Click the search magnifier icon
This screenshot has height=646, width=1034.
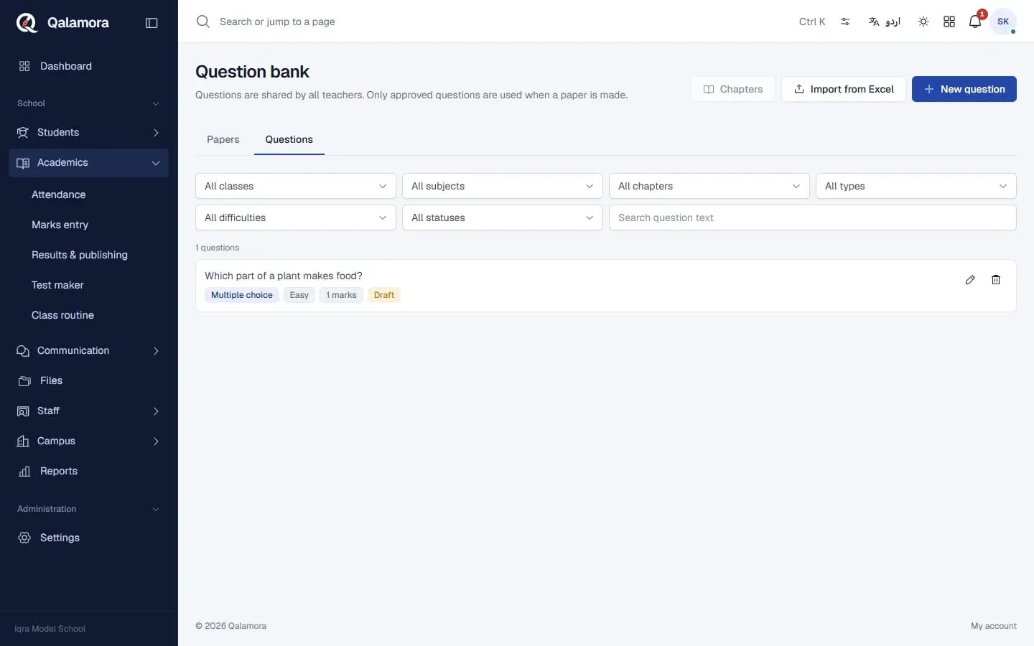203,22
